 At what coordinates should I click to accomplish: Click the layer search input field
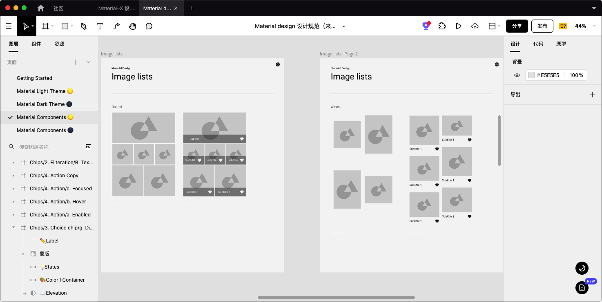[50, 147]
